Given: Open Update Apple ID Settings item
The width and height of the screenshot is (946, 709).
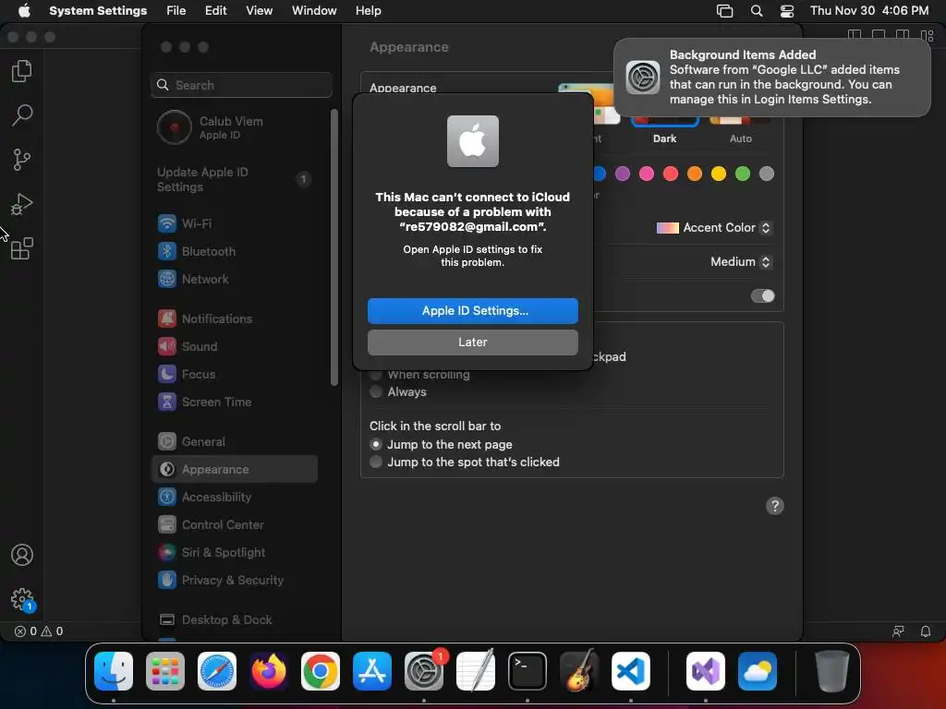Looking at the screenshot, I should pos(235,180).
